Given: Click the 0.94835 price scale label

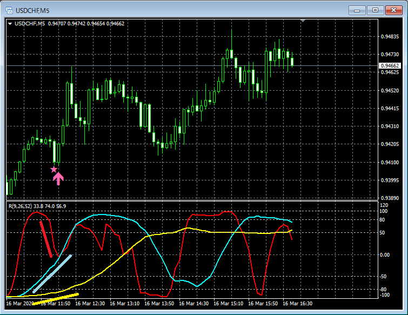Looking at the screenshot, I should [x=390, y=36].
